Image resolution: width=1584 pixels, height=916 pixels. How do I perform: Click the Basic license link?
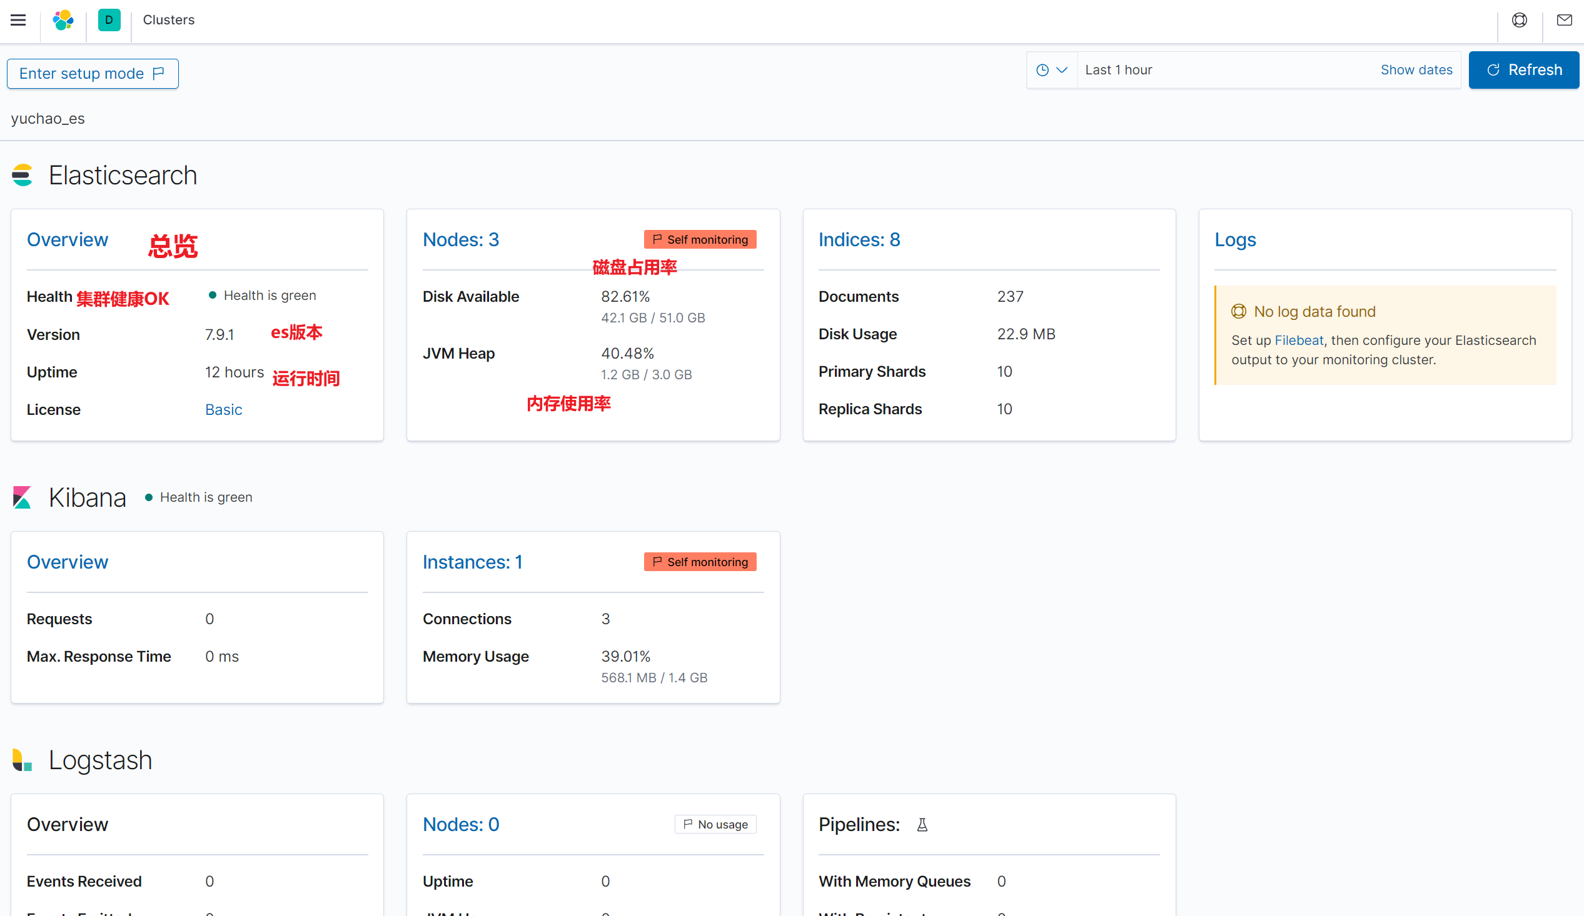tap(223, 410)
